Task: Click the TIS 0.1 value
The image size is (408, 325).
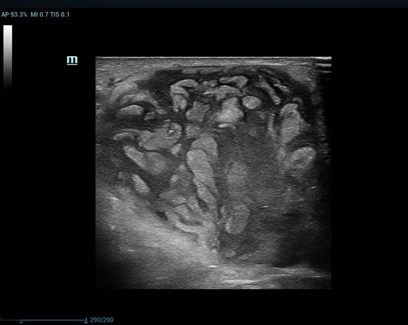Action: click(x=60, y=15)
